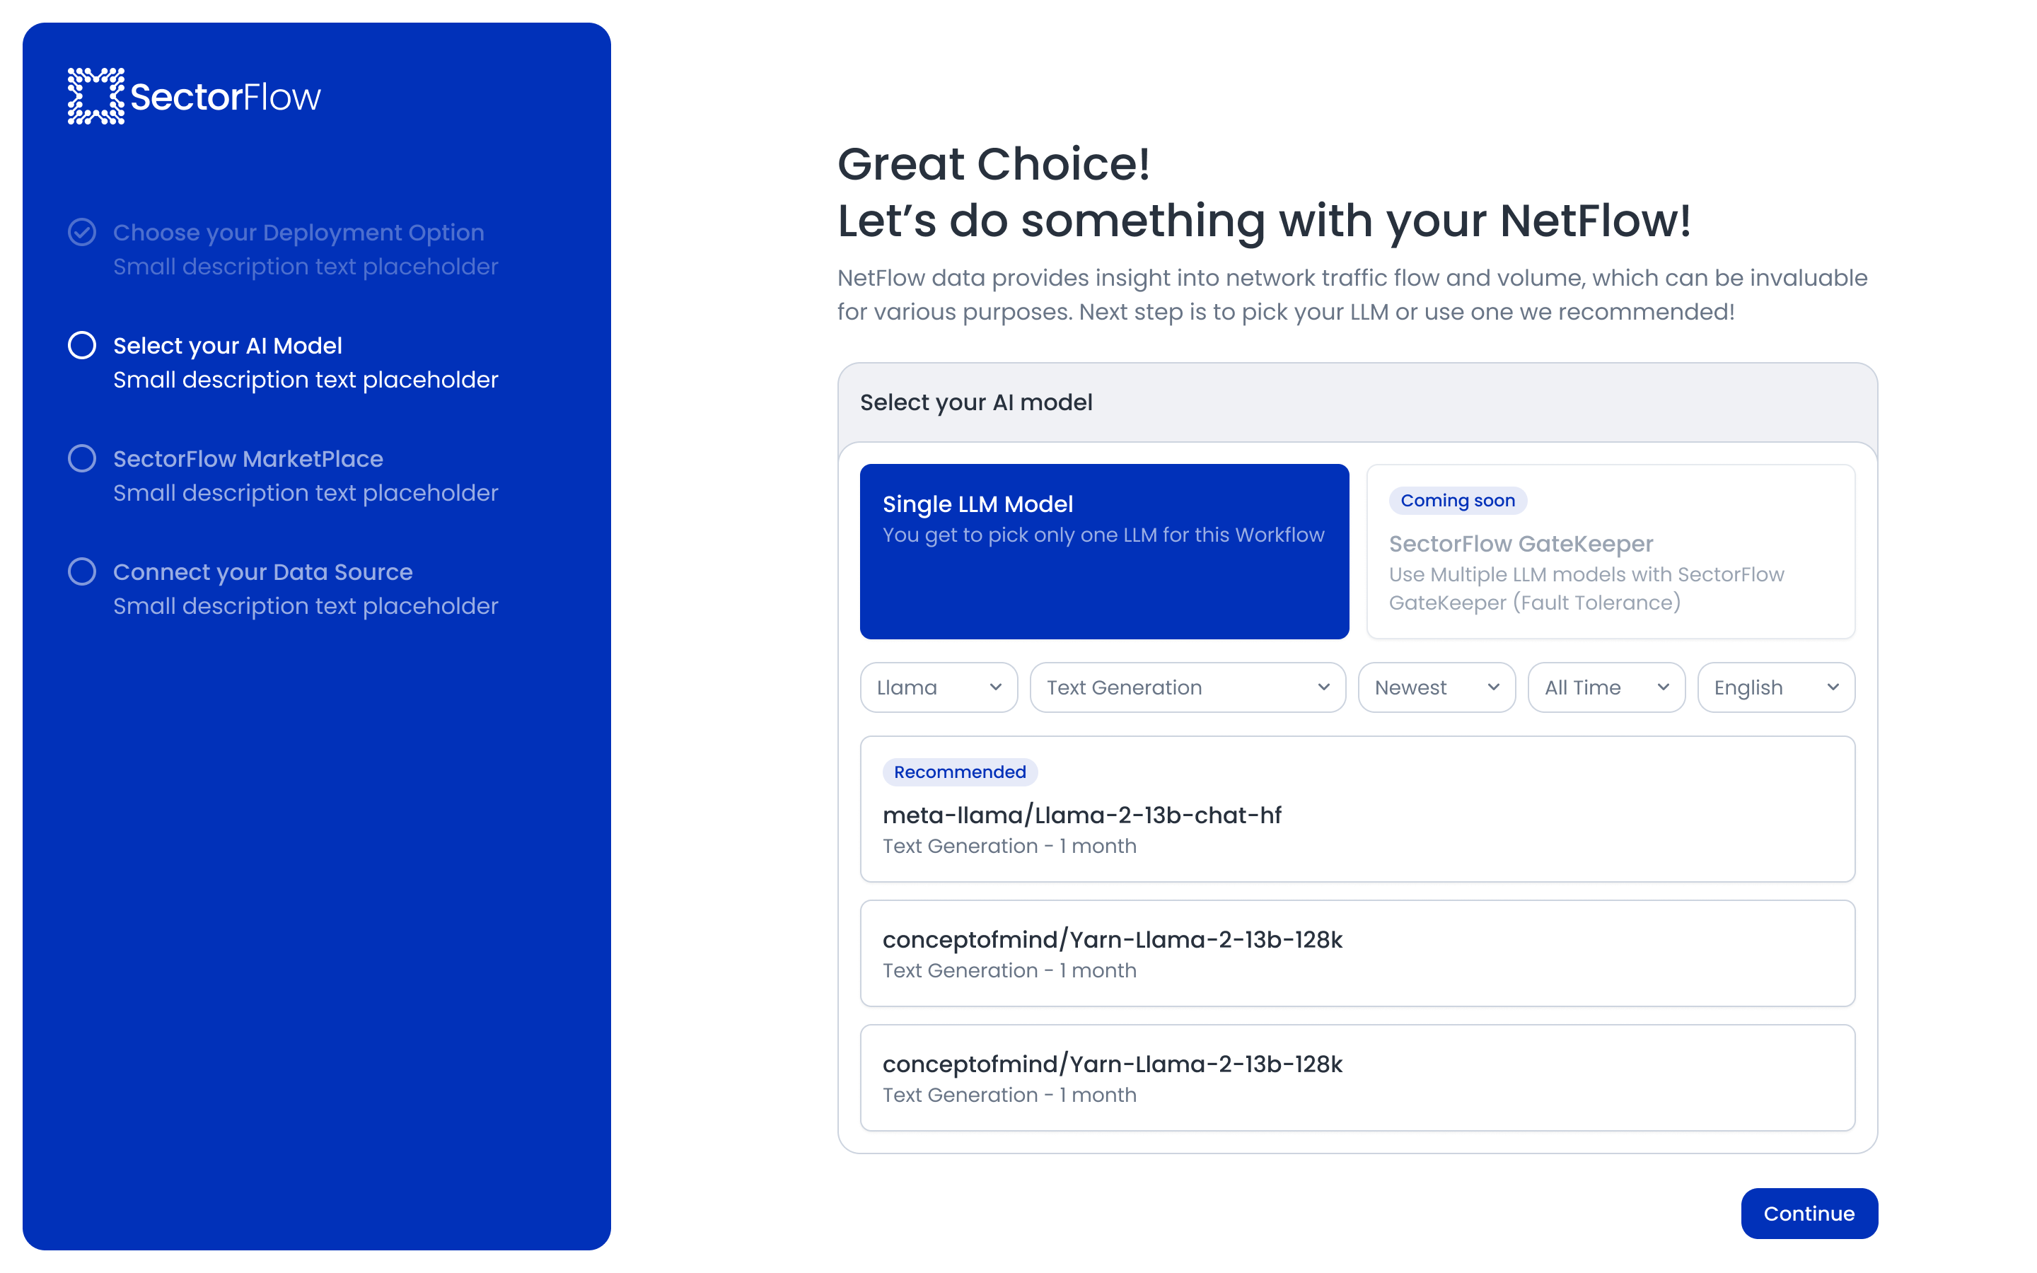Click the chevron on the Llama filter
This screenshot has height=1273, width=2037.
[x=997, y=687]
